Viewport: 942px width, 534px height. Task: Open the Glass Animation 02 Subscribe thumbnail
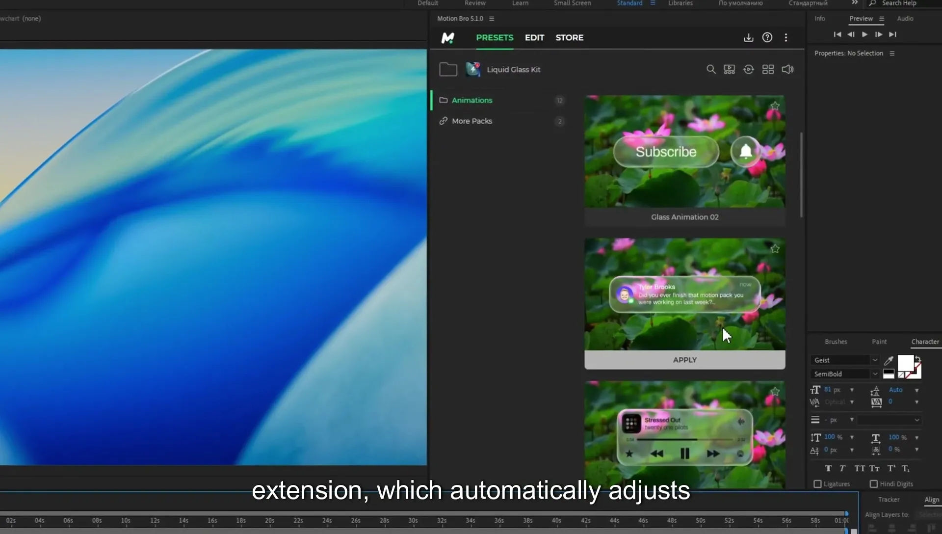(x=684, y=151)
